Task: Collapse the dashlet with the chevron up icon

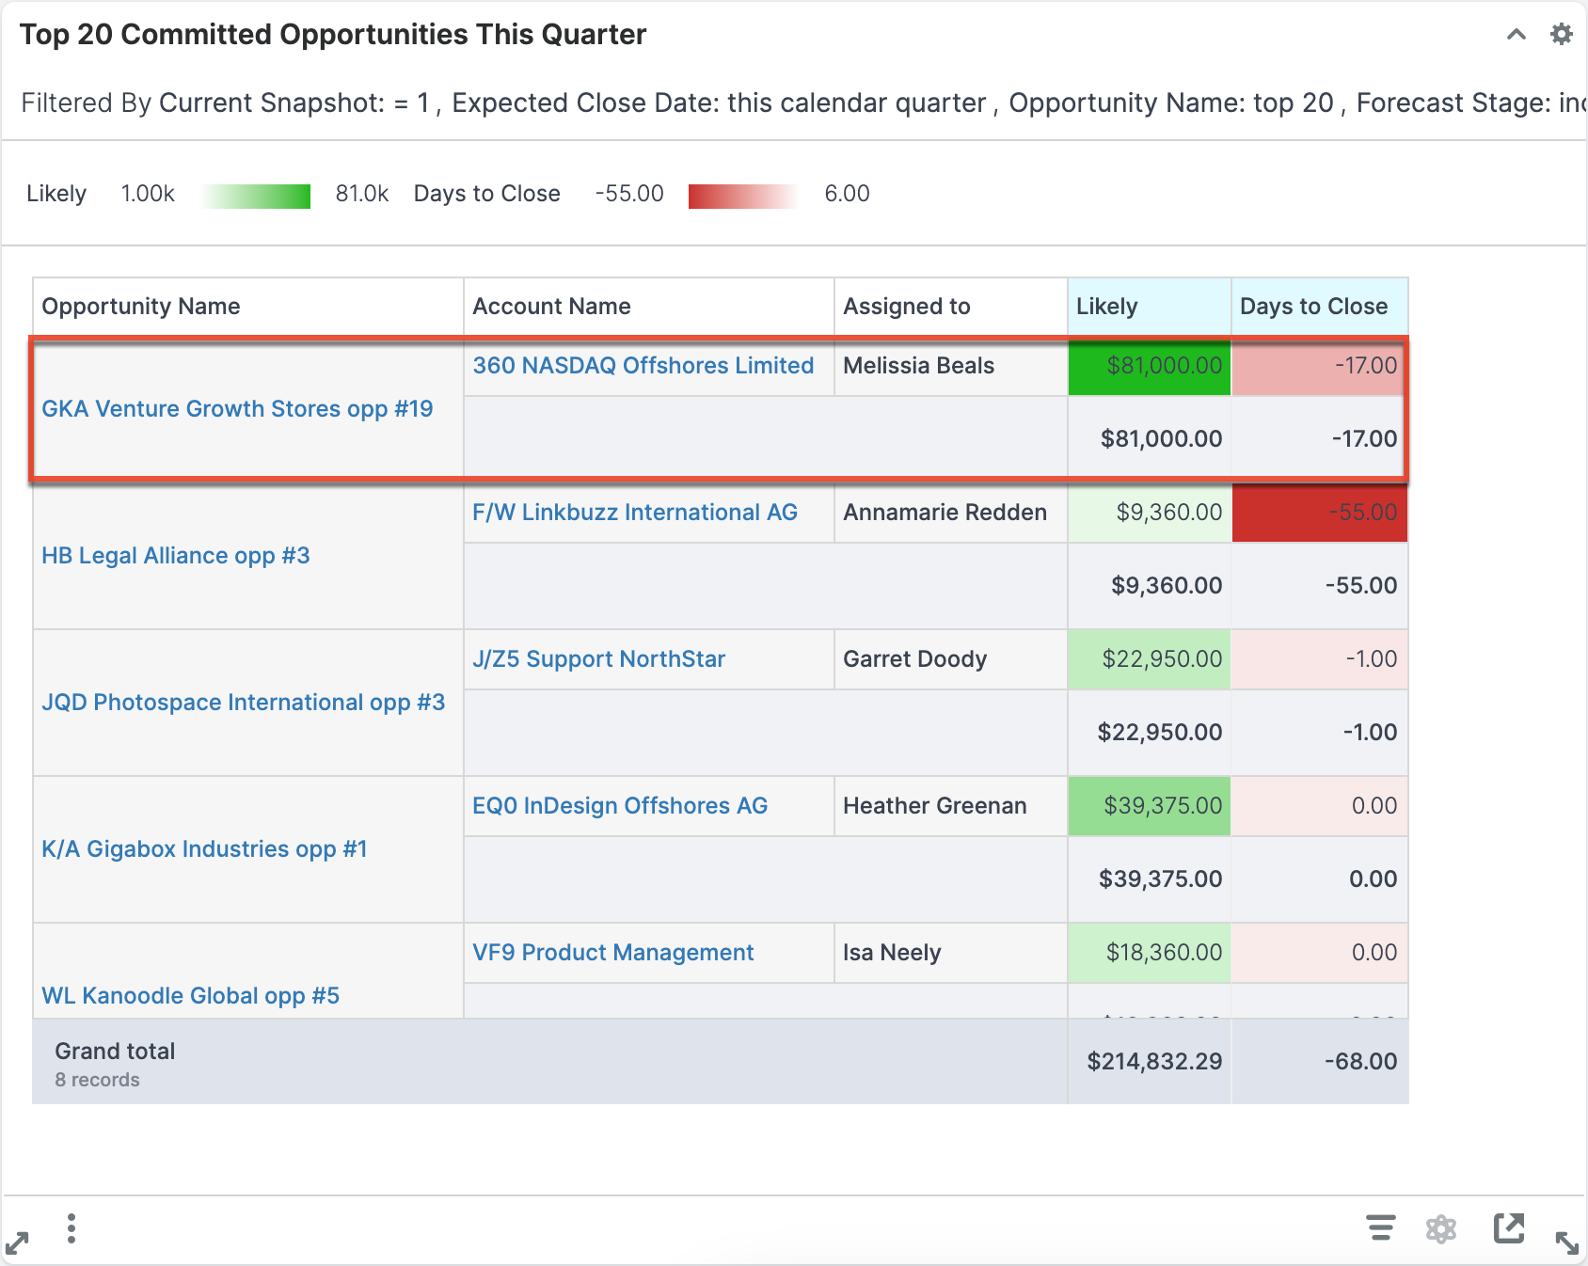Action: pos(1516,35)
